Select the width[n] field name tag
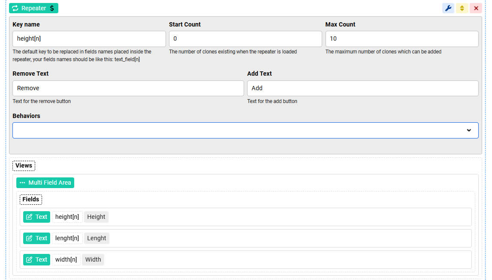This screenshot has height=280, width=492. pyautogui.click(x=66, y=260)
